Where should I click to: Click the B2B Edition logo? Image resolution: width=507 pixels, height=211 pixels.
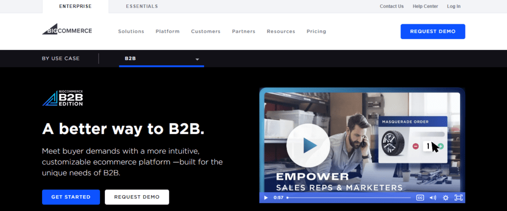62,98
